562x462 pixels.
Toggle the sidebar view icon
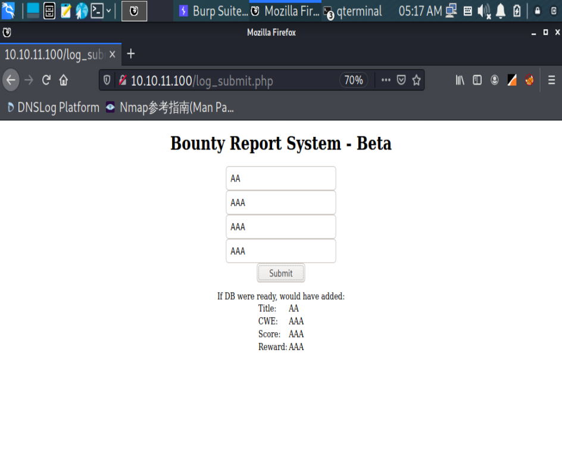(x=477, y=80)
